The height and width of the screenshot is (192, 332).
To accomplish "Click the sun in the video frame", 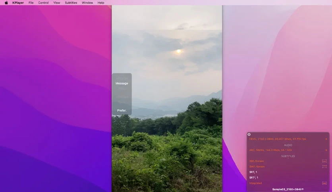I will (x=179, y=51).
